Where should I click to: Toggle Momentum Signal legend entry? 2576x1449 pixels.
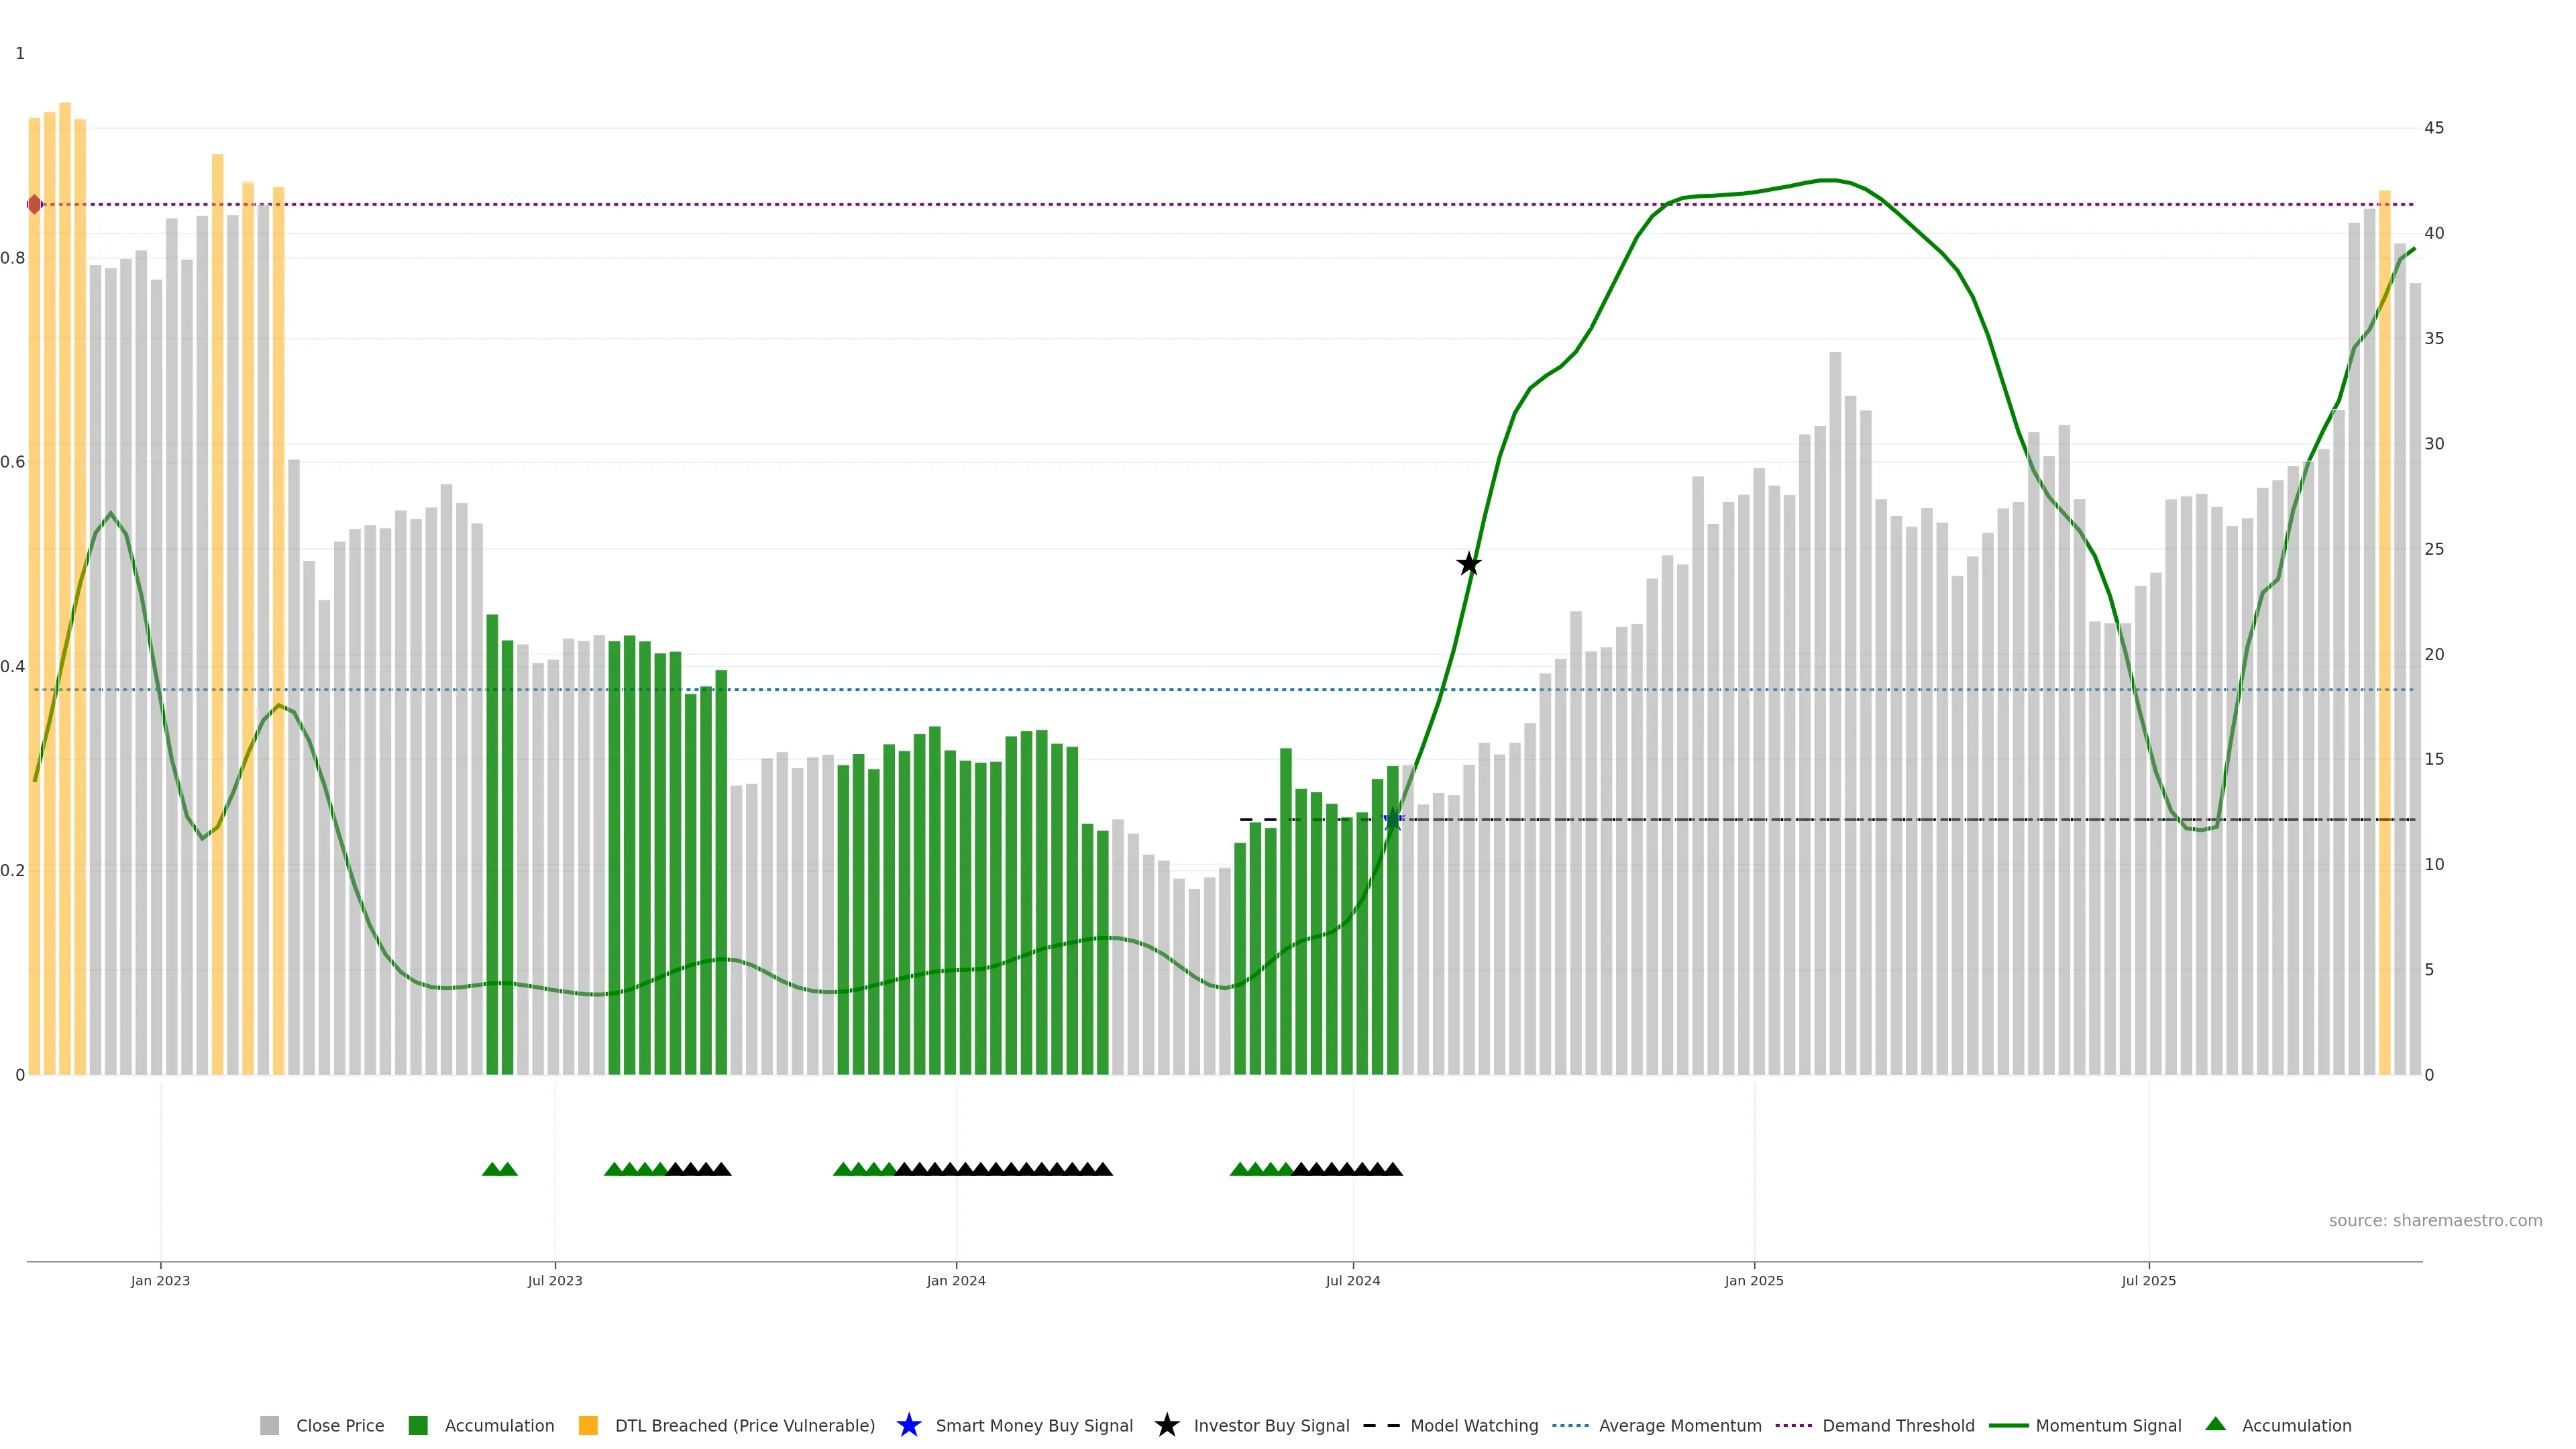[2108, 1425]
